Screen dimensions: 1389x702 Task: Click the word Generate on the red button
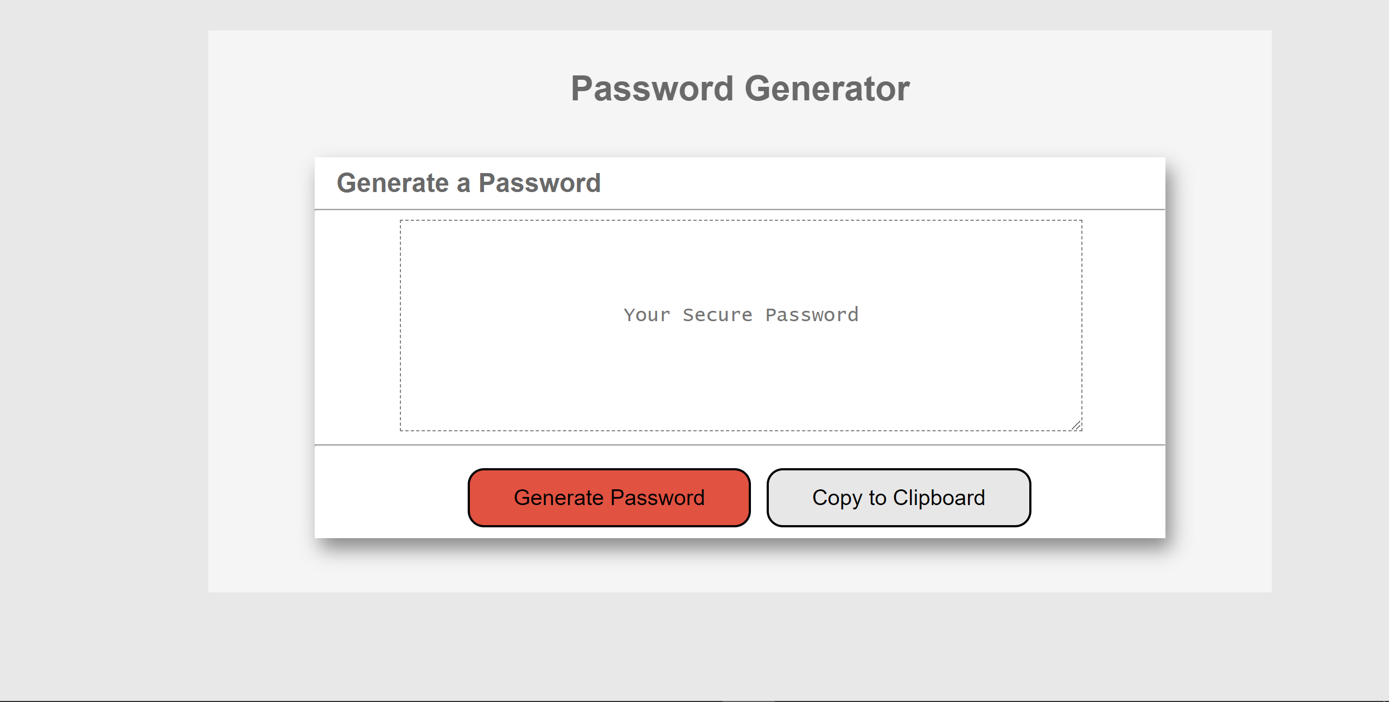558,497
